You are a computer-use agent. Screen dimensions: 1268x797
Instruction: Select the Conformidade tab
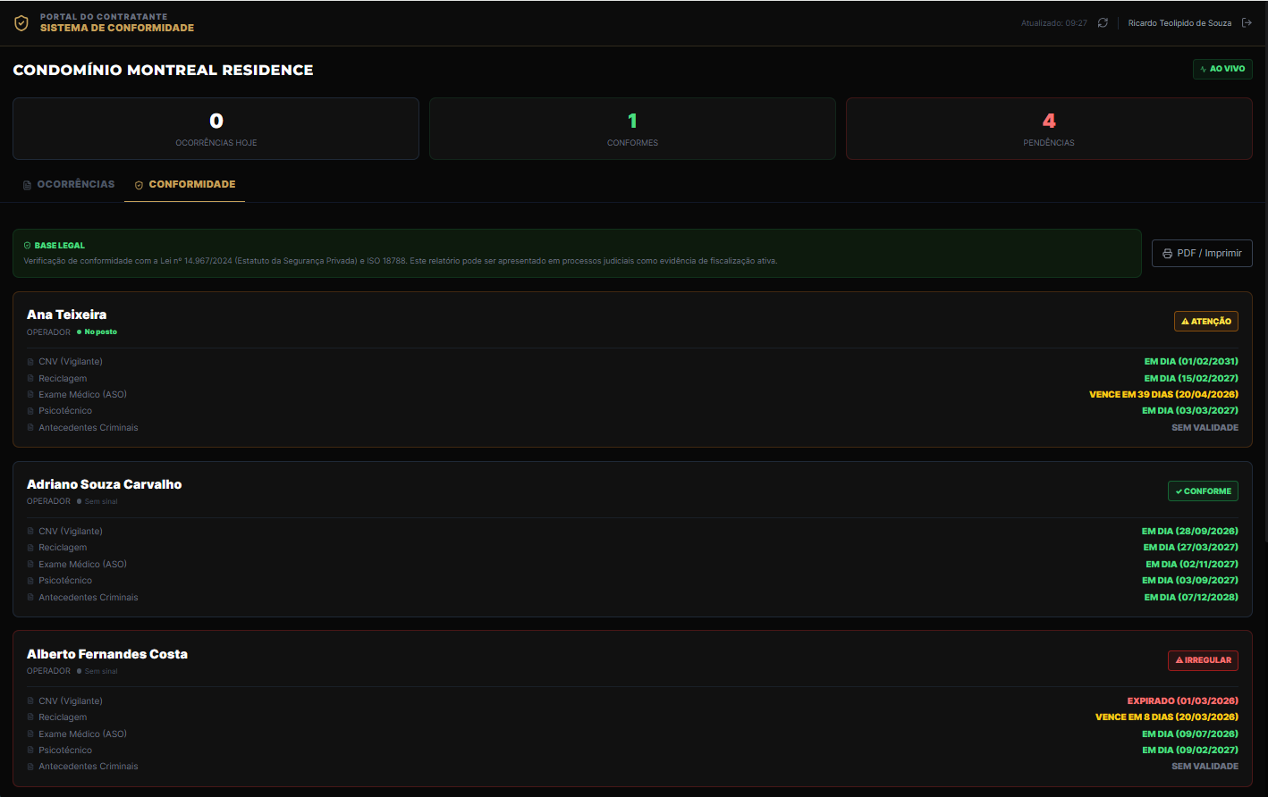click(x=184, y=184)
